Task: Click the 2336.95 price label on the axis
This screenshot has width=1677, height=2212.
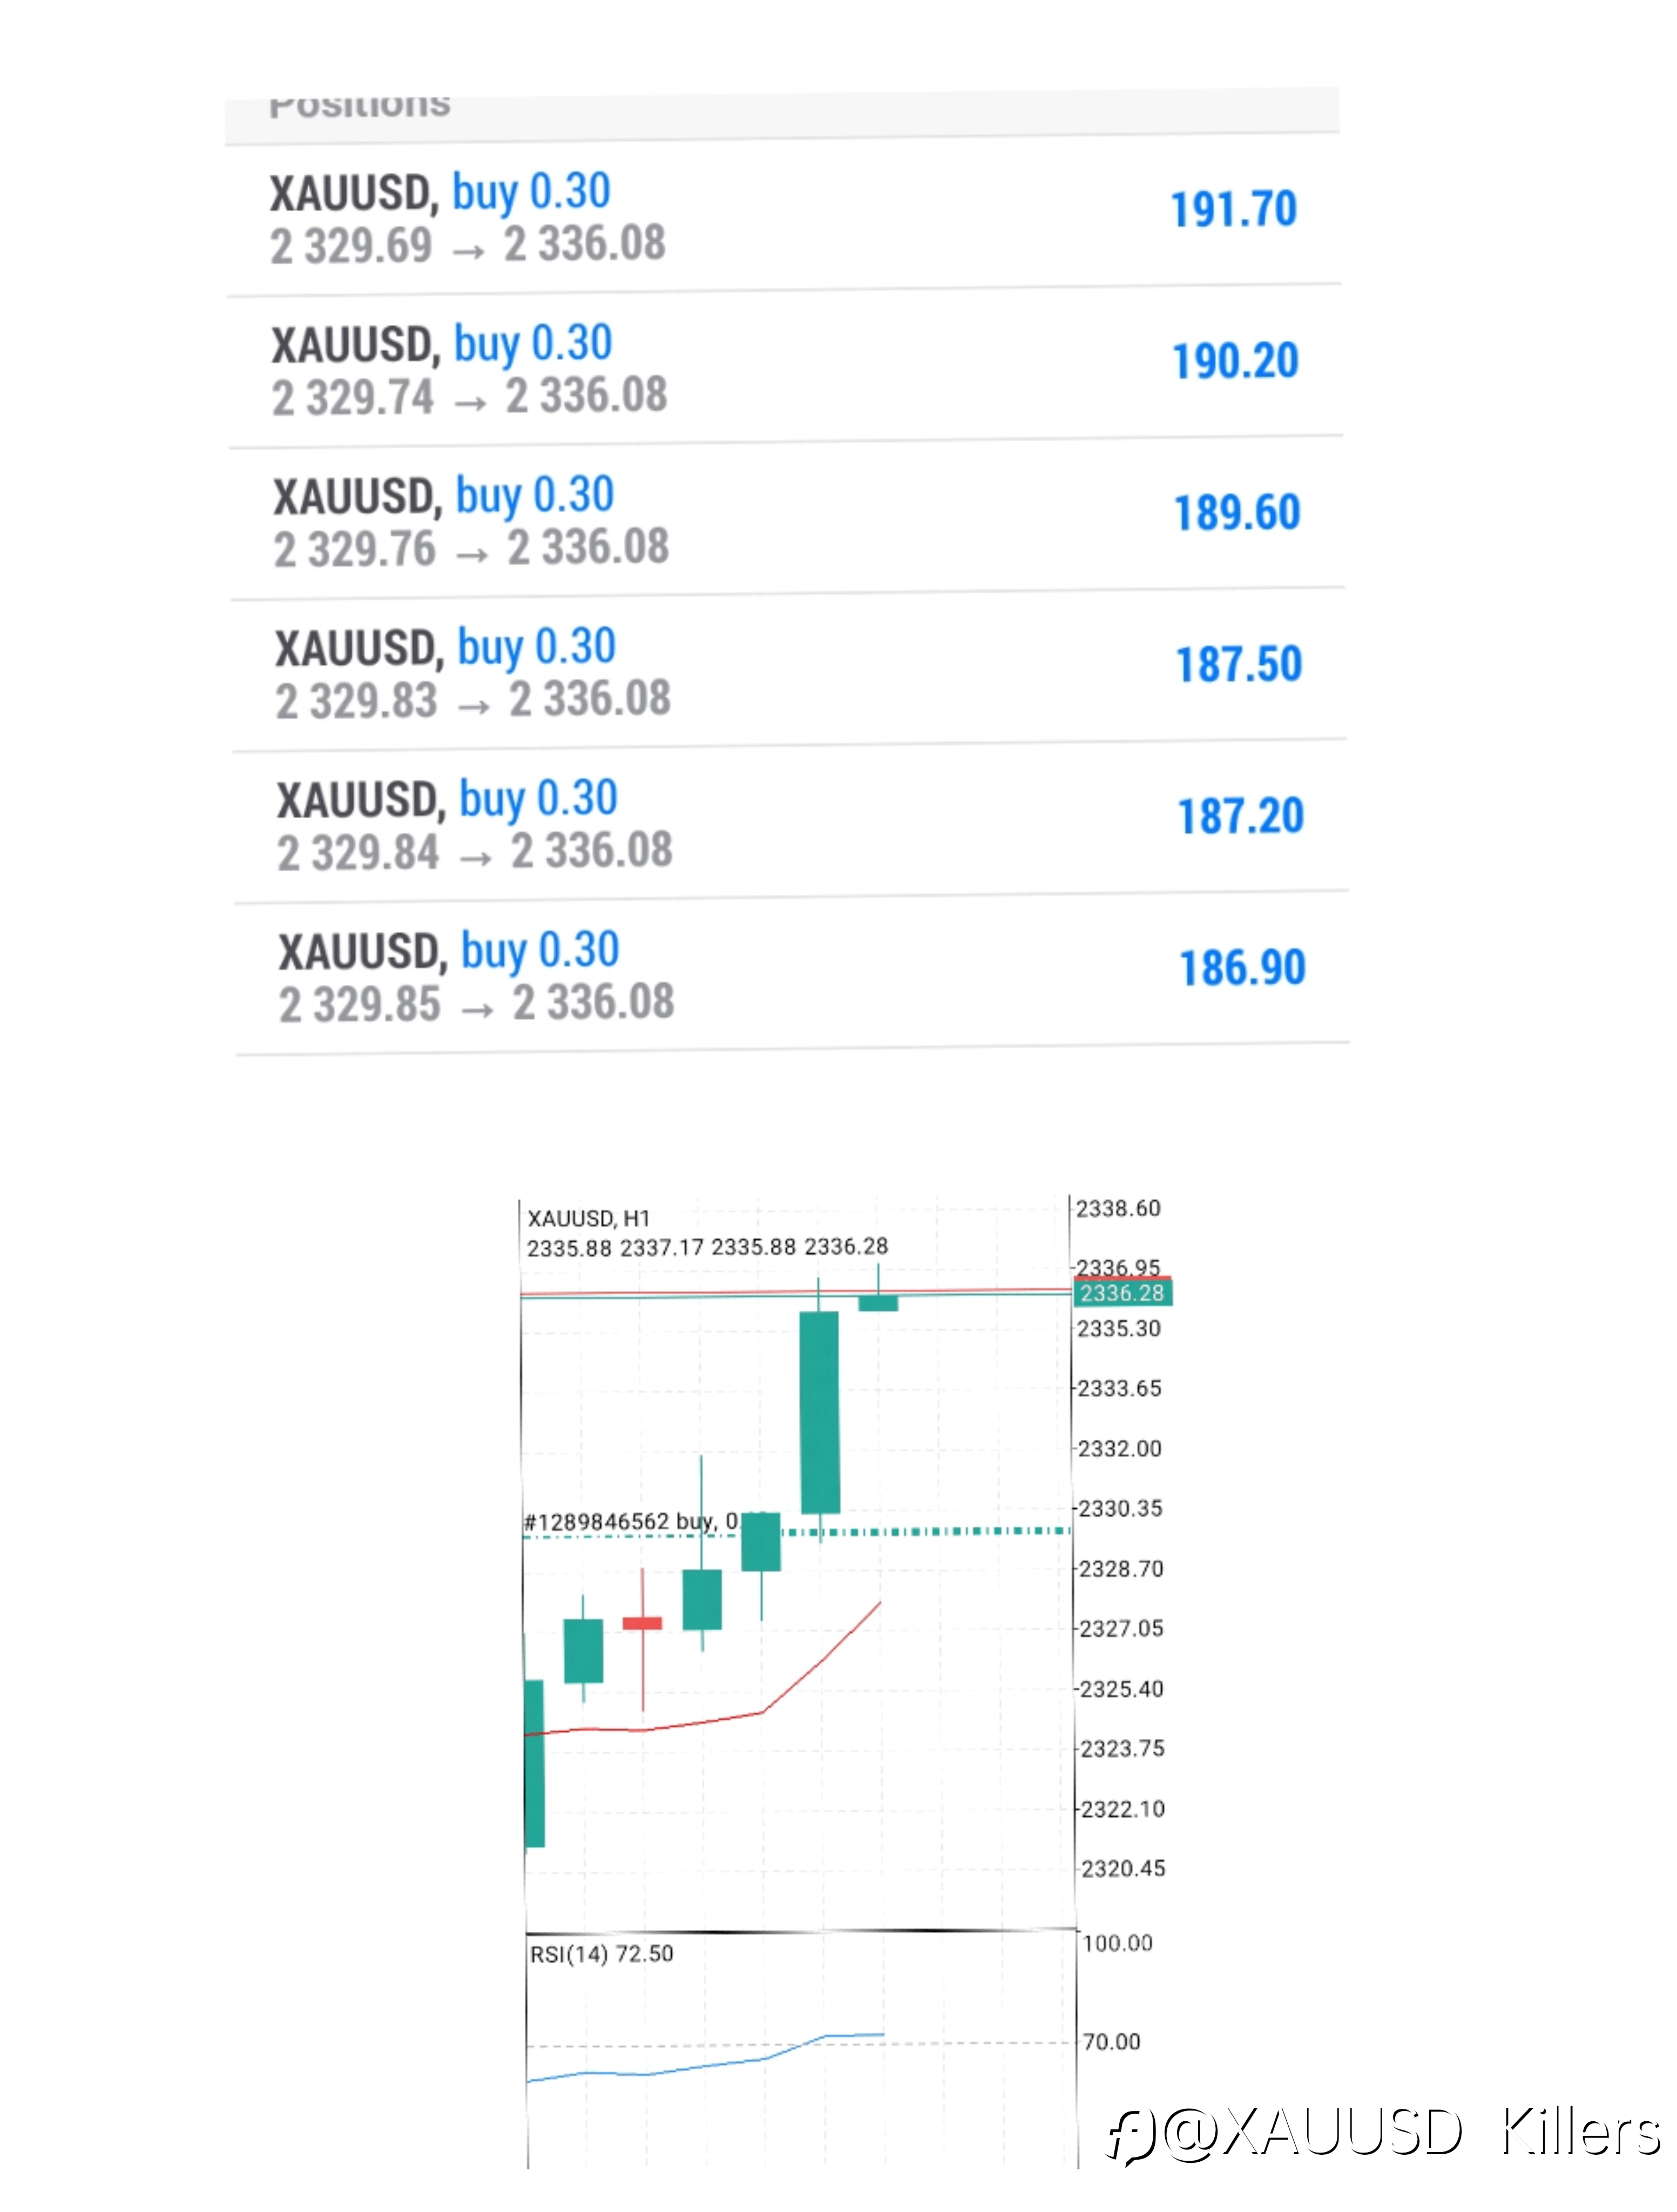Action: (1118, 1267)
